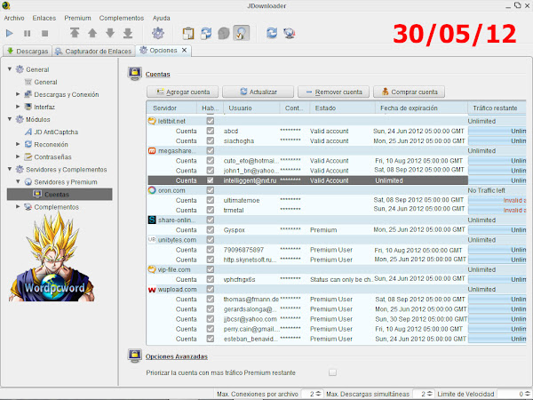Click the blue refresh update icon
533x400 pixels.
coord(272,33)
